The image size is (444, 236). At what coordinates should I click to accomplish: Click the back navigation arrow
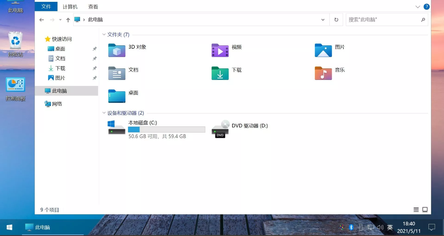[x=42, y=20]
